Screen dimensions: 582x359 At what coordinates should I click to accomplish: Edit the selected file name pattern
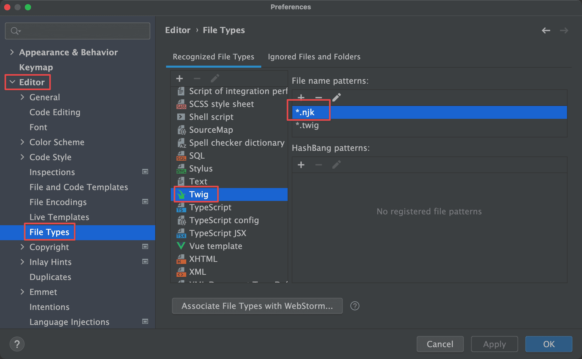(336, 97)
